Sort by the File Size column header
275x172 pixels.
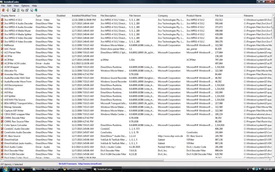click(229, 15)
